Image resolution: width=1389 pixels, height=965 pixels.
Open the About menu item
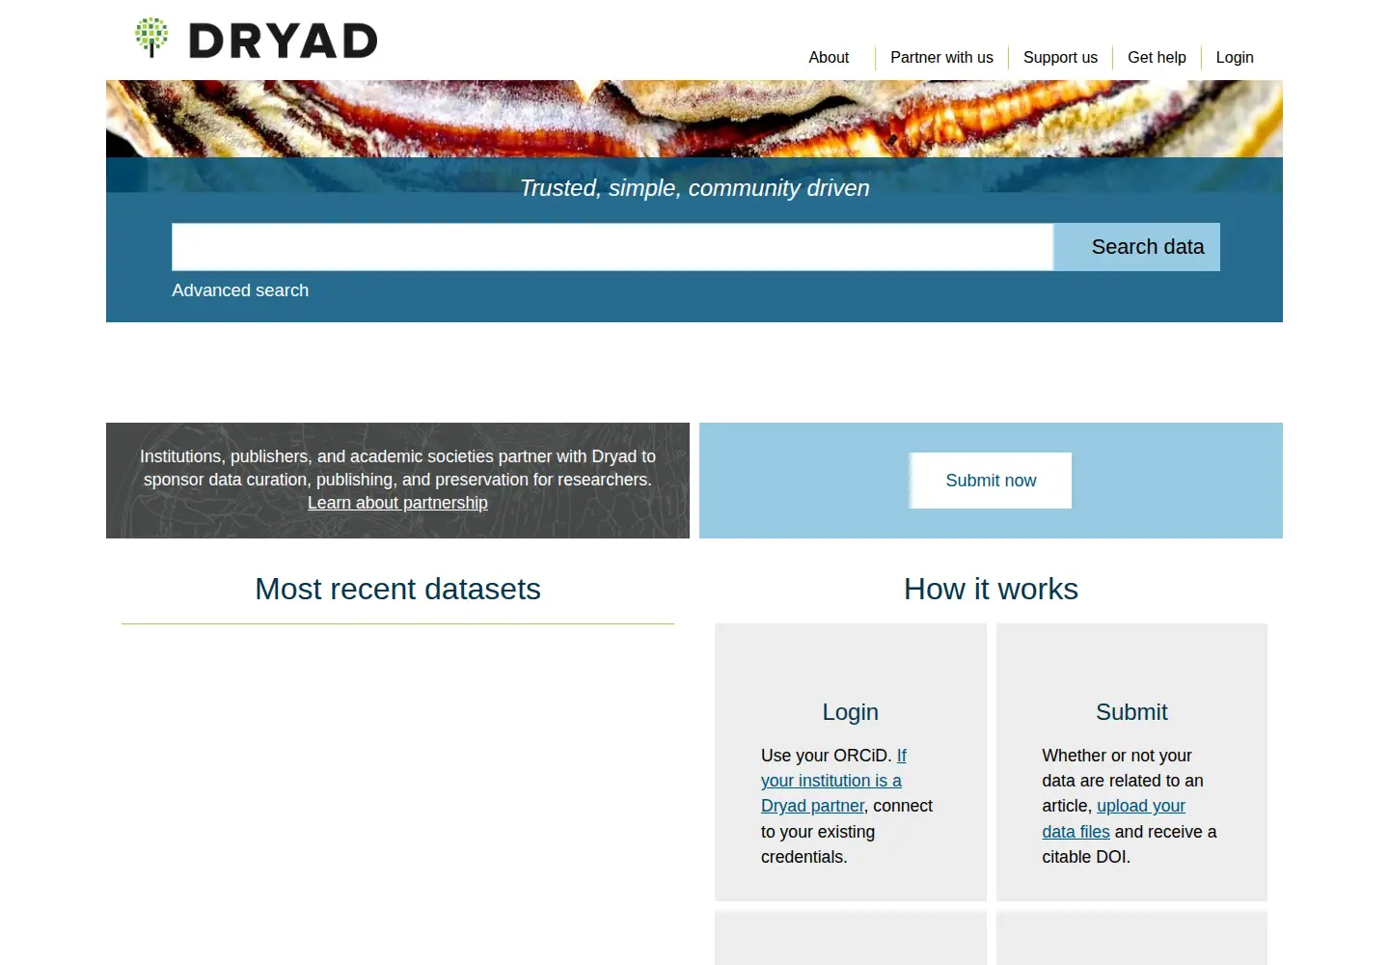tap(829, 58)
